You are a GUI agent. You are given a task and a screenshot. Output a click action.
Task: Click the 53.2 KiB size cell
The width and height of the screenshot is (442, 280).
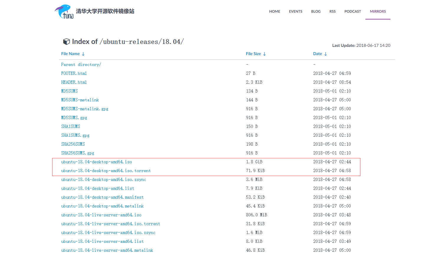pos(255,197)
